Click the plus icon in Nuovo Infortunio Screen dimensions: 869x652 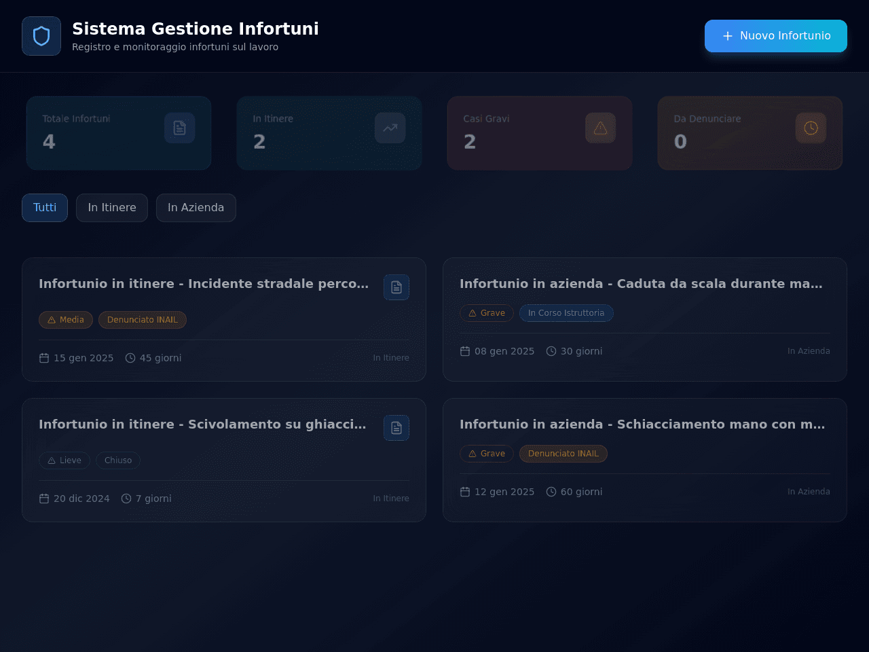coord(728,36)
